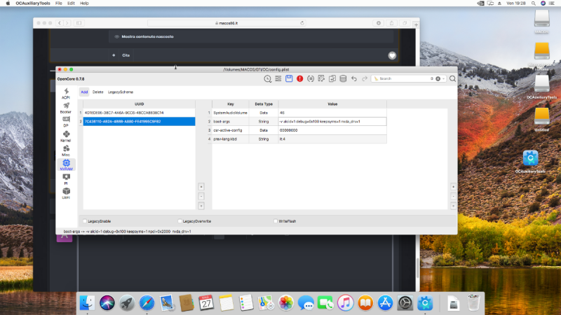Switch to the Delete tab
561x315 pixels.
97,92
